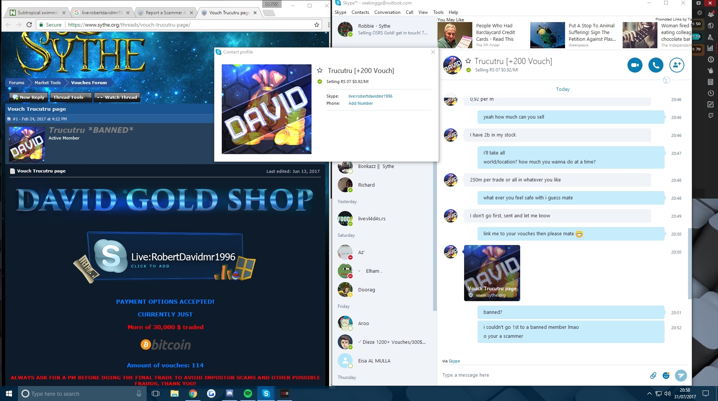Start a voice call with Trucutru

point(656,65)
